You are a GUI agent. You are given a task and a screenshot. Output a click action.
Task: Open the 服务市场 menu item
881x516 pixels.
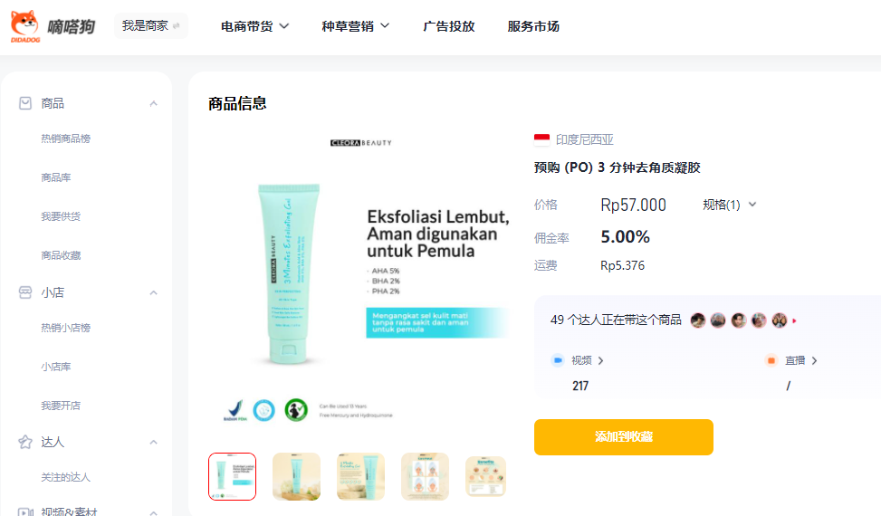533,26
